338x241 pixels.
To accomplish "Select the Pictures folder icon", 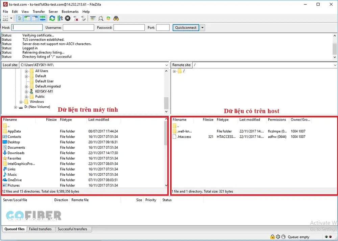I will click(x=5, y=185).
